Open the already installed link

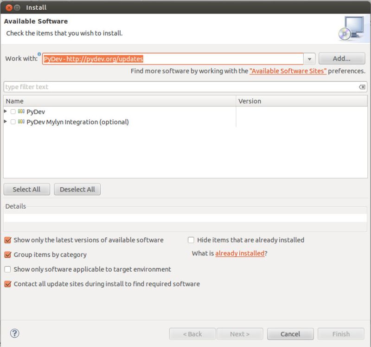coord(240,253)
